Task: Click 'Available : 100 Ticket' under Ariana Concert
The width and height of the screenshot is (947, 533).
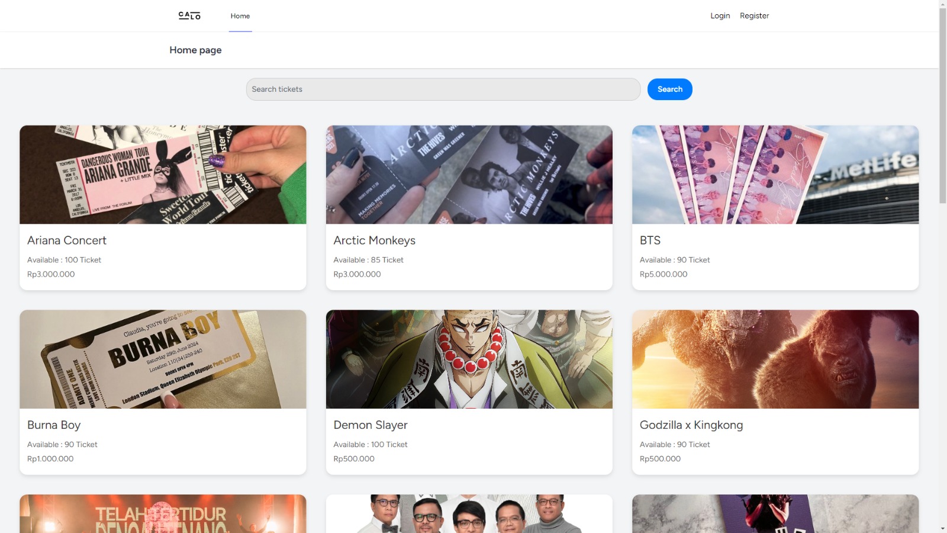Action: [x=64, y=260]
